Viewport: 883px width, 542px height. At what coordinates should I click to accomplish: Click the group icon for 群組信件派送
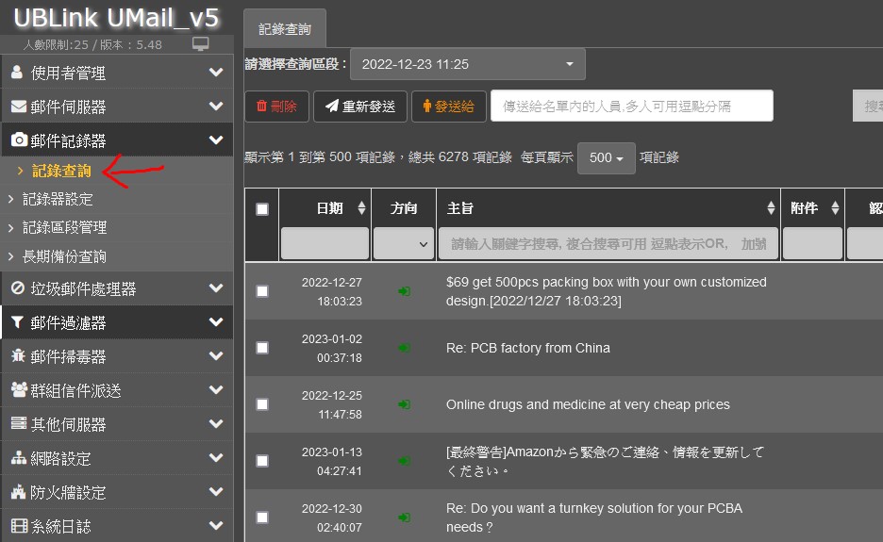coord(19,390)
